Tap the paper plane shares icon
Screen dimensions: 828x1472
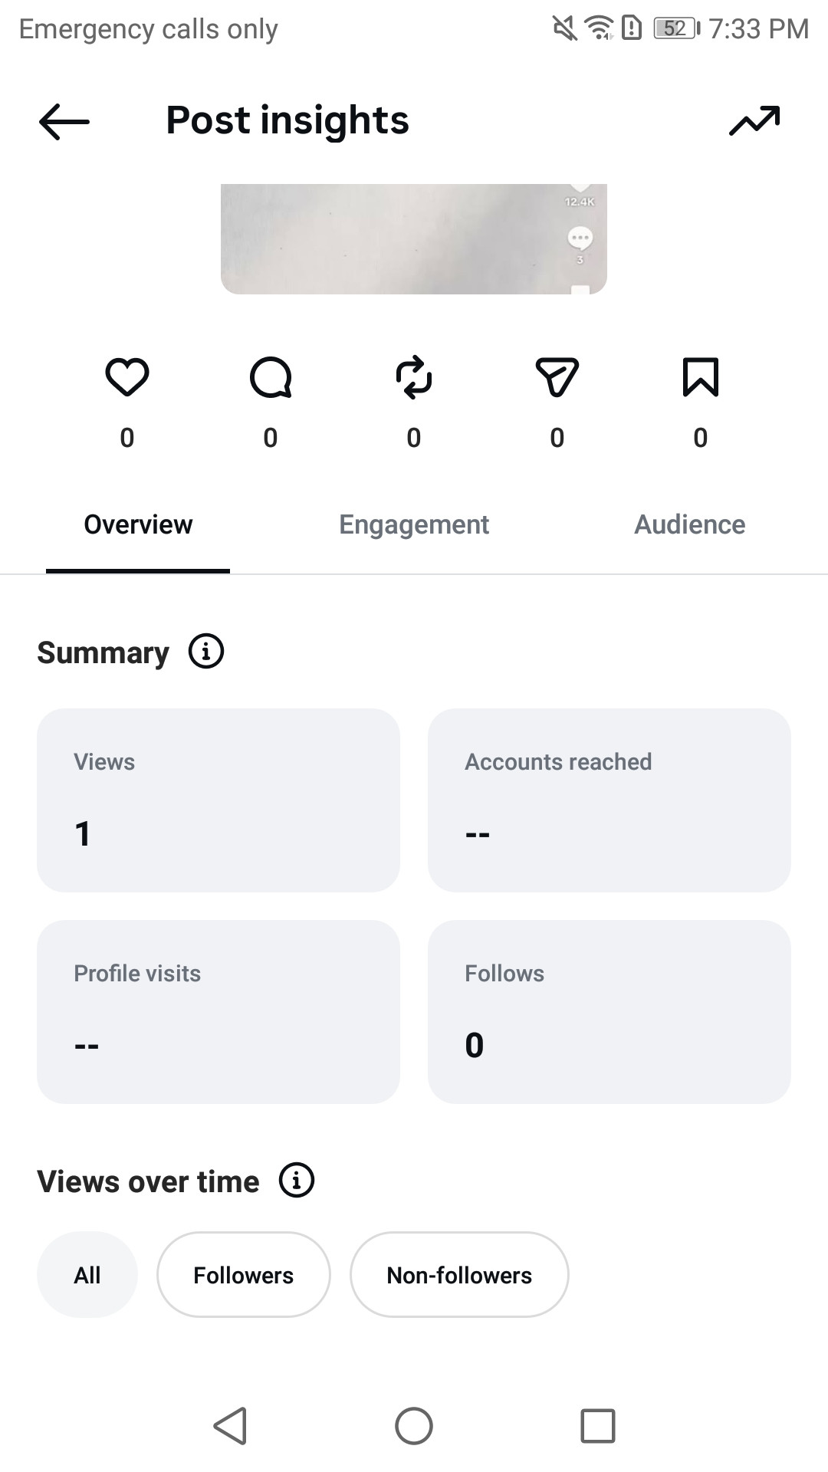[x=557, y=377]
